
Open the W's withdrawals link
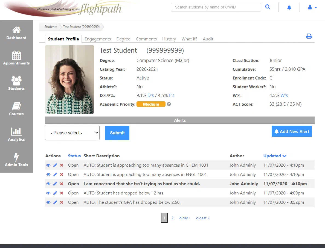[284, 95]
